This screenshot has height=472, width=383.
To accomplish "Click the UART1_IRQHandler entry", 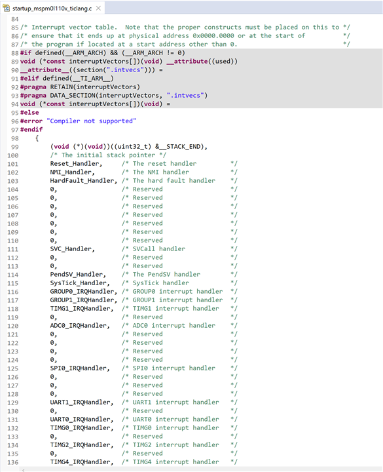I will click(82, 403).
